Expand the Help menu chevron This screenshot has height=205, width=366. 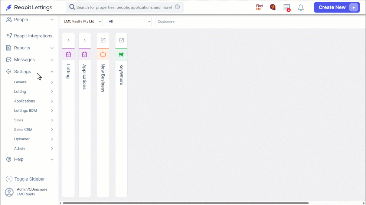point(52,159)
